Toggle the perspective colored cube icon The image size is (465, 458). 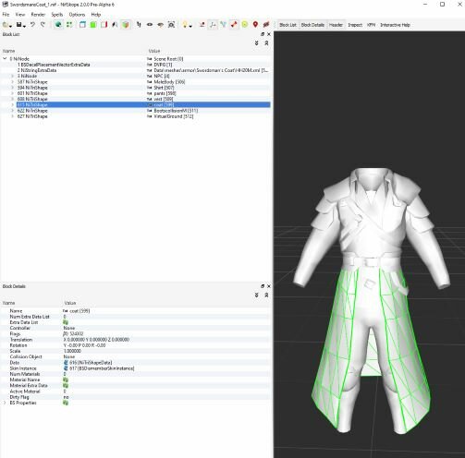click(126, 25)
